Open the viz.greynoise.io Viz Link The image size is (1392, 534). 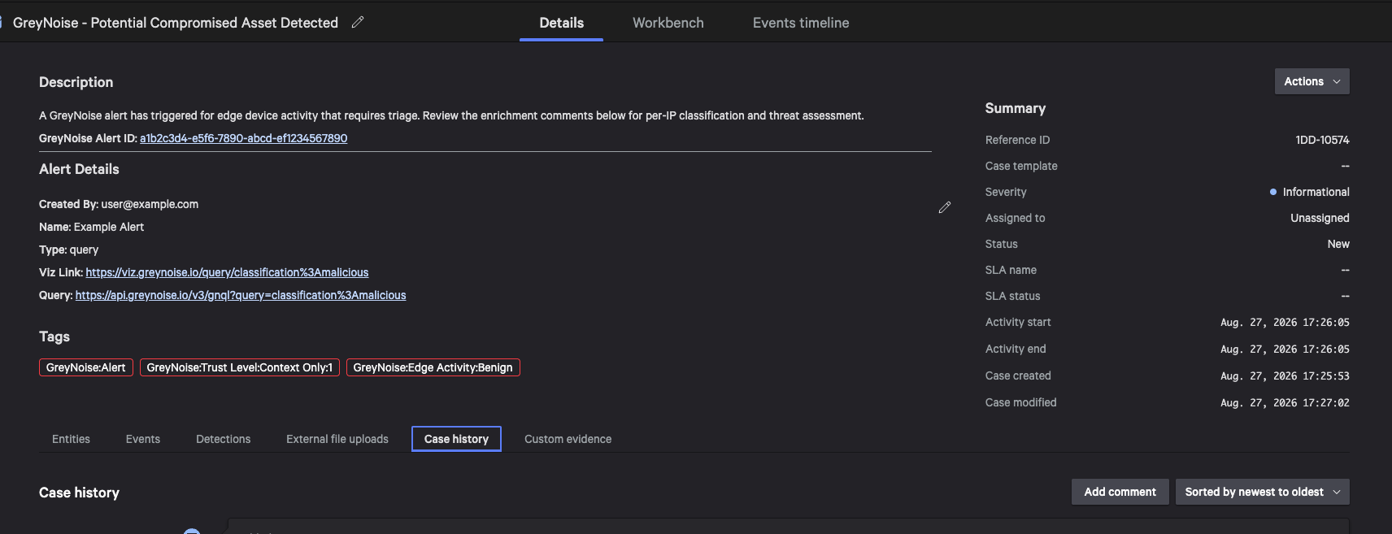pos(227,272)
